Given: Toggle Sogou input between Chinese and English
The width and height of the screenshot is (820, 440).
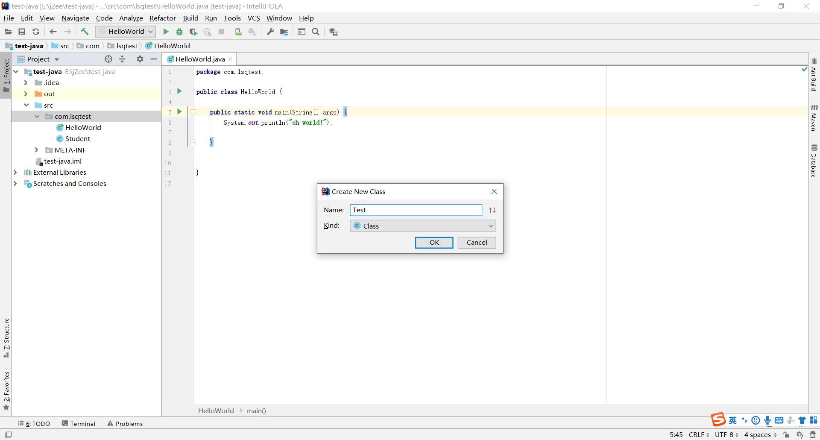Looking at the screenshot, I should coord(733,420).
